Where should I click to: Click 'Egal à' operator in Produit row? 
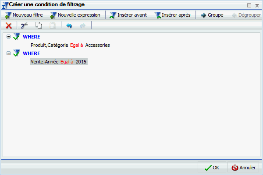pyautogui.click(x=76, y=45)
